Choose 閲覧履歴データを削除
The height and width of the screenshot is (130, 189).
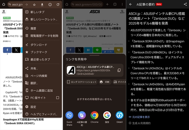[42, 36]
